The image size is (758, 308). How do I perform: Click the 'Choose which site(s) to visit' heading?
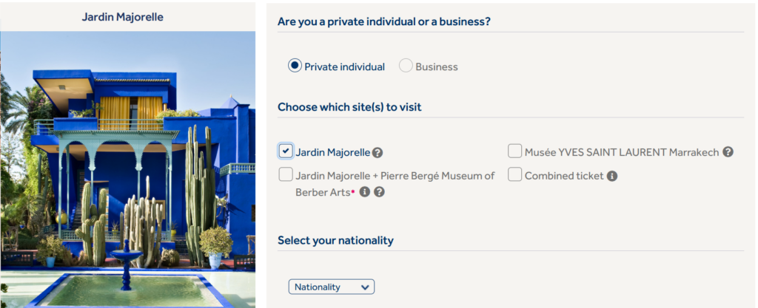349,107
